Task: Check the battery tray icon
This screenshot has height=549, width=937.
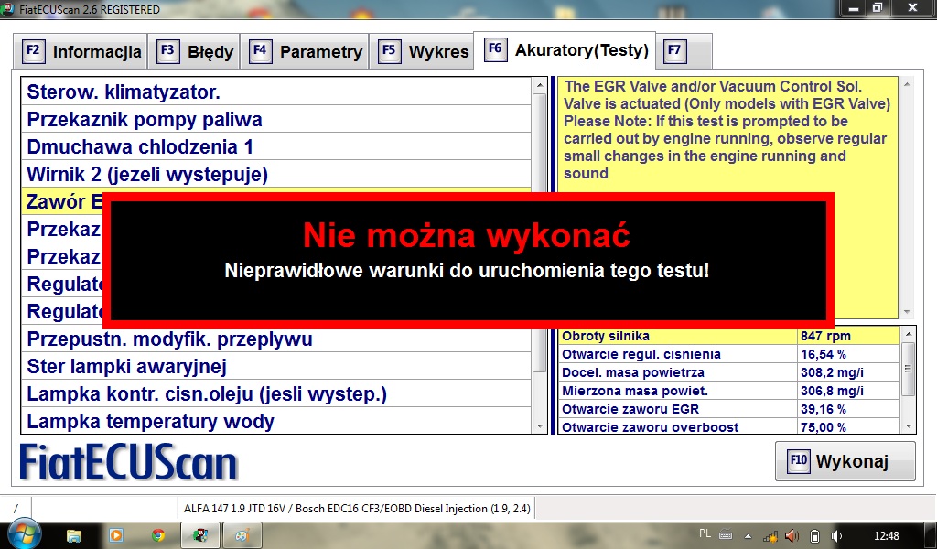Action: point(813,535)
